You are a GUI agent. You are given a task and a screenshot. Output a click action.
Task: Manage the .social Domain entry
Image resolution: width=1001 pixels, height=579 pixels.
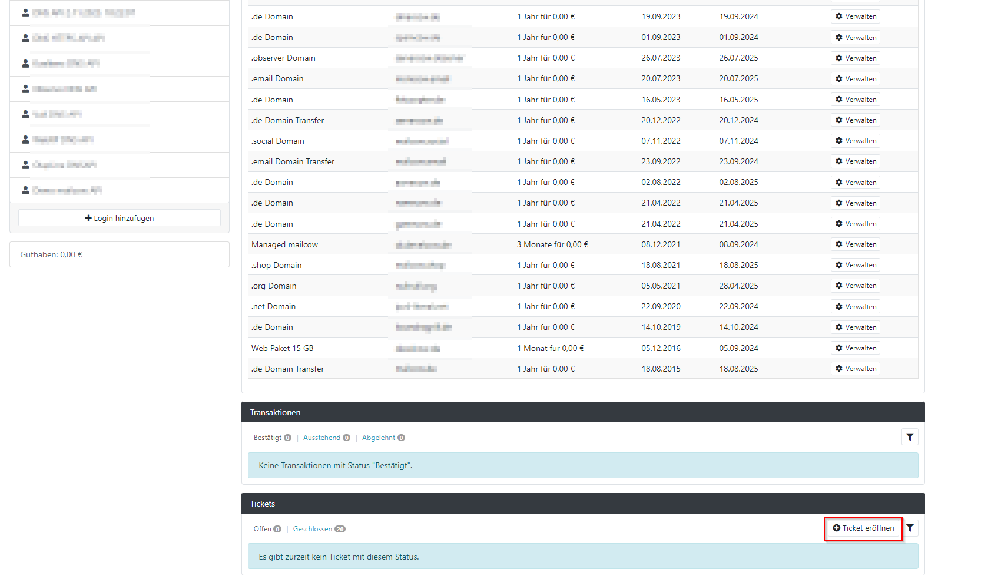coord(856,141)
